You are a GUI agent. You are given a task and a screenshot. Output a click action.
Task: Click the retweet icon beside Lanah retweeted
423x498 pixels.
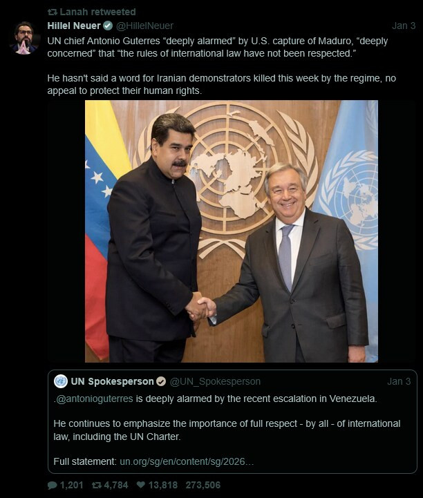click(x=52, y=12)
